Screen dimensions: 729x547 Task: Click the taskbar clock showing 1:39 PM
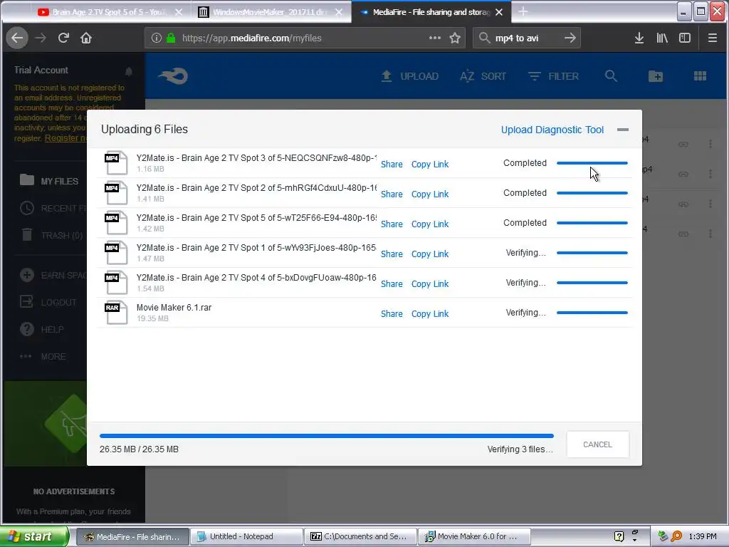coord(703,536)
